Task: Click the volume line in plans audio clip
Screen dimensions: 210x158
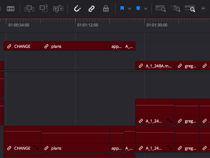Action: [75, 133]
